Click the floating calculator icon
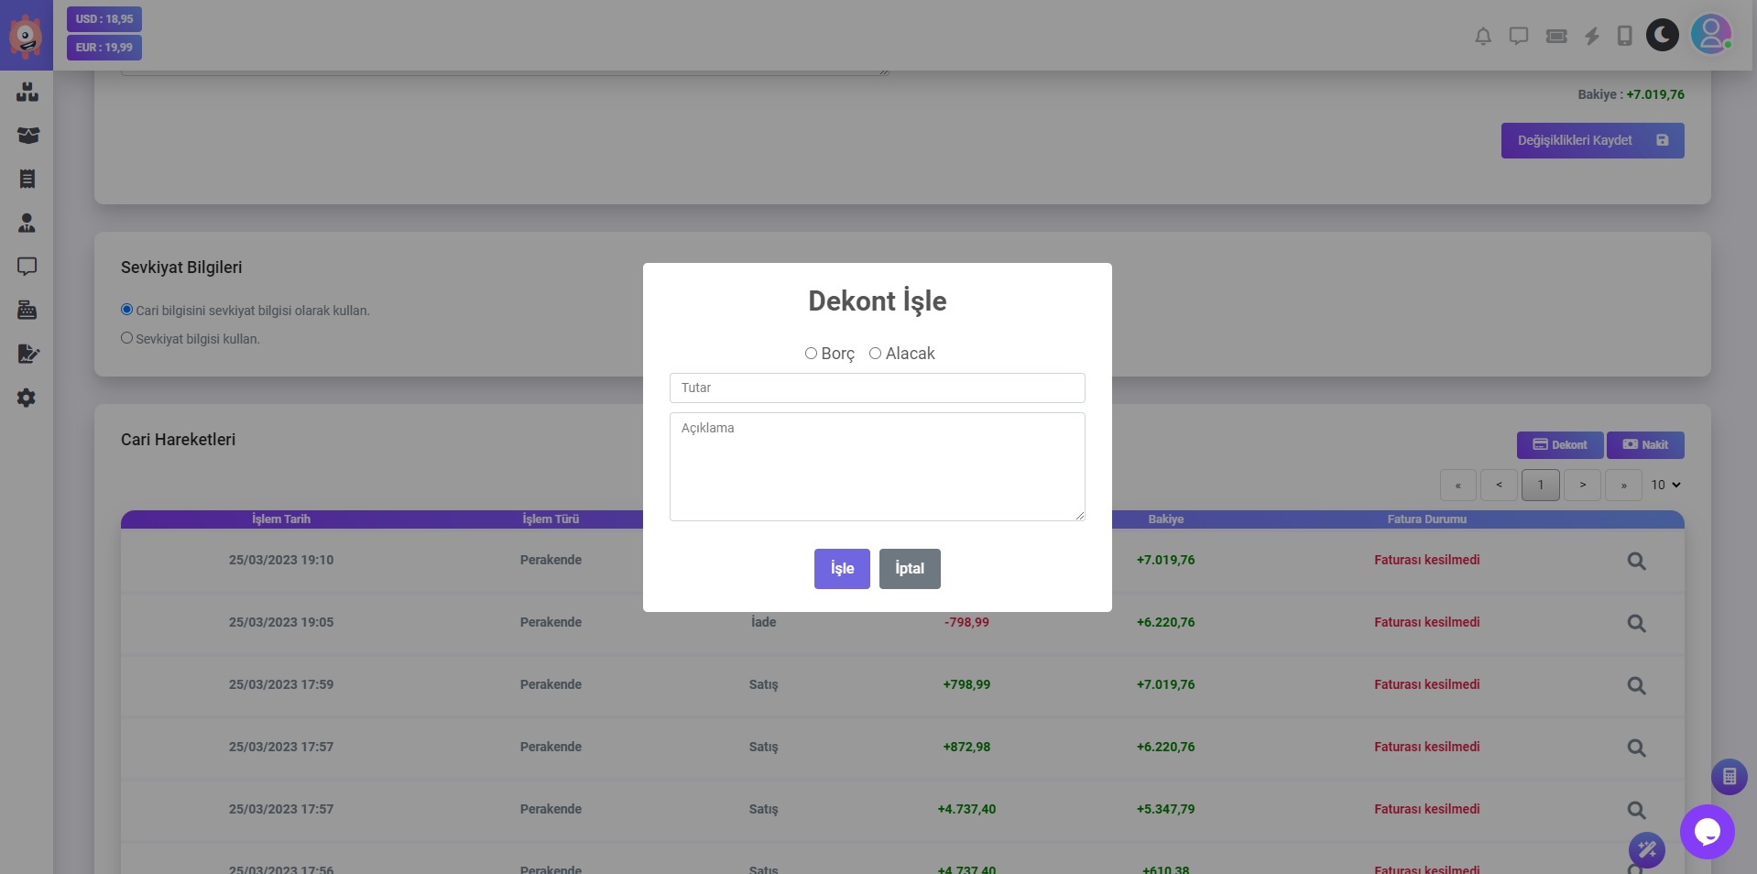Viewport: 1757px width, 874px height. 1729,777
